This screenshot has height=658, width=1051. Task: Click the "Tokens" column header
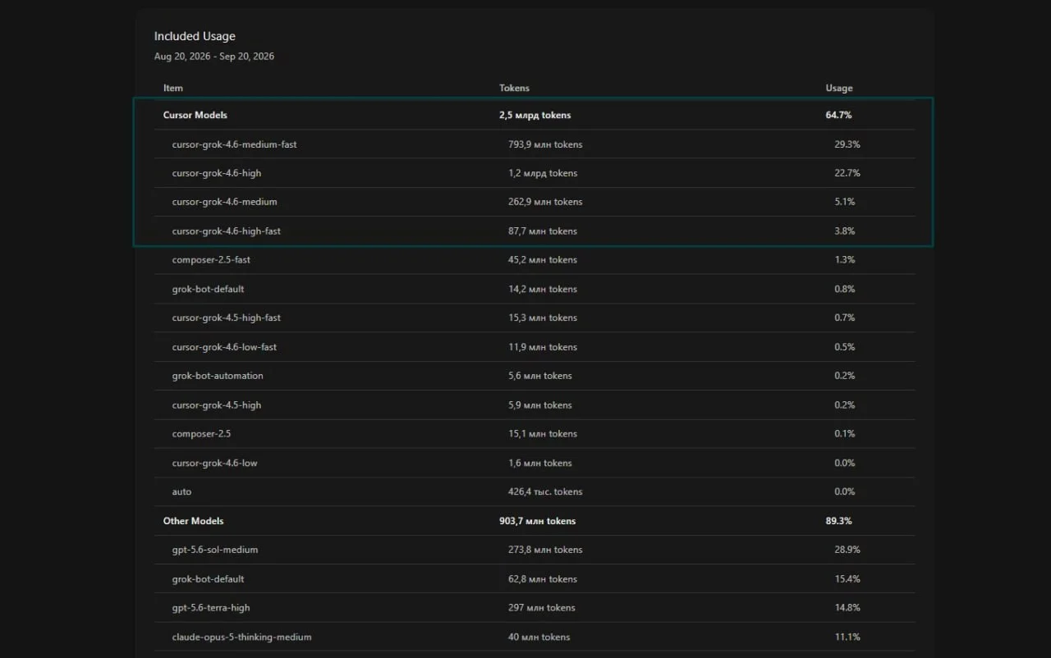514,88
